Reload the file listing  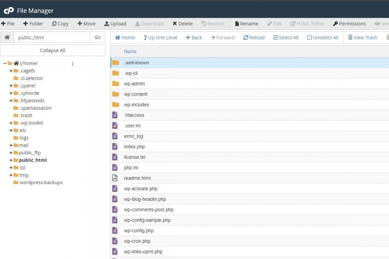click(254, 37)
